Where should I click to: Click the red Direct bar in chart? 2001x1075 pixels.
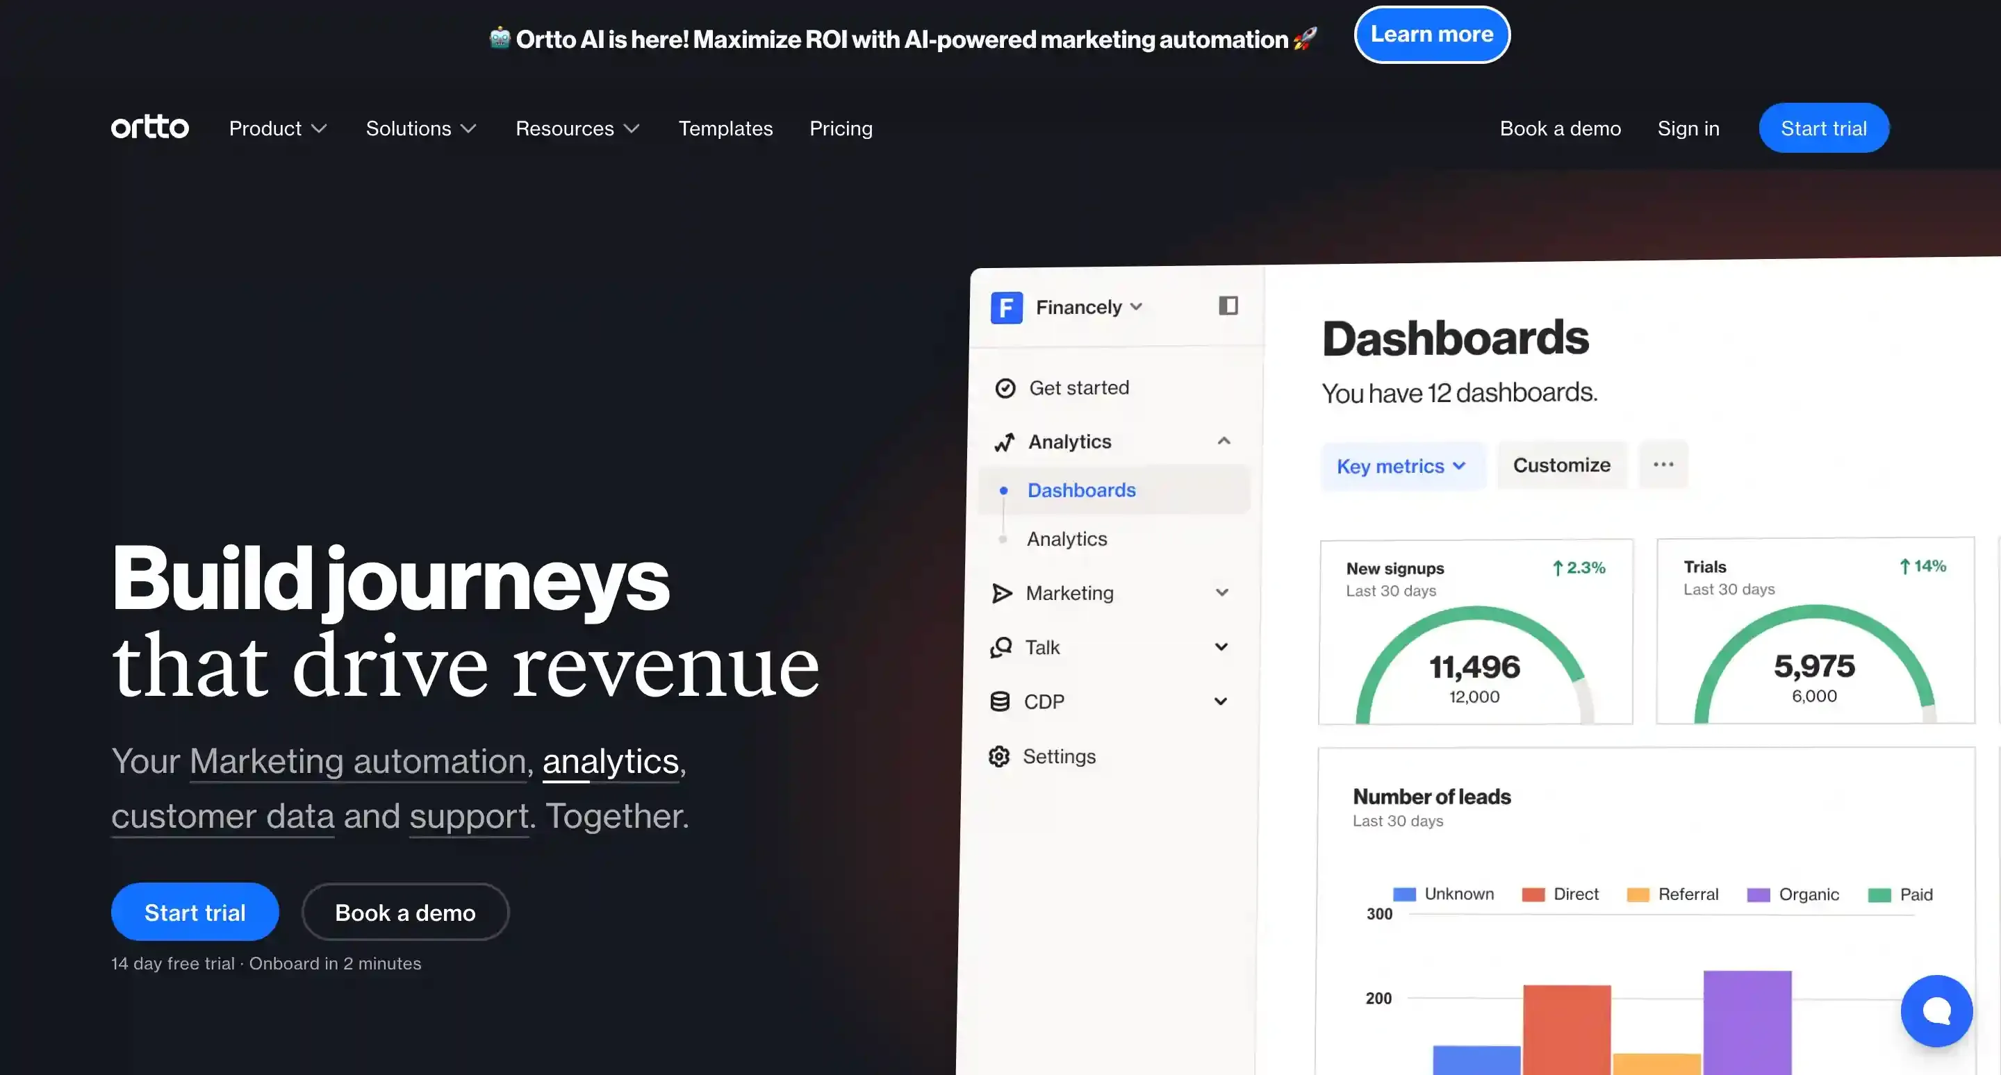(x=1566, y=1029)
